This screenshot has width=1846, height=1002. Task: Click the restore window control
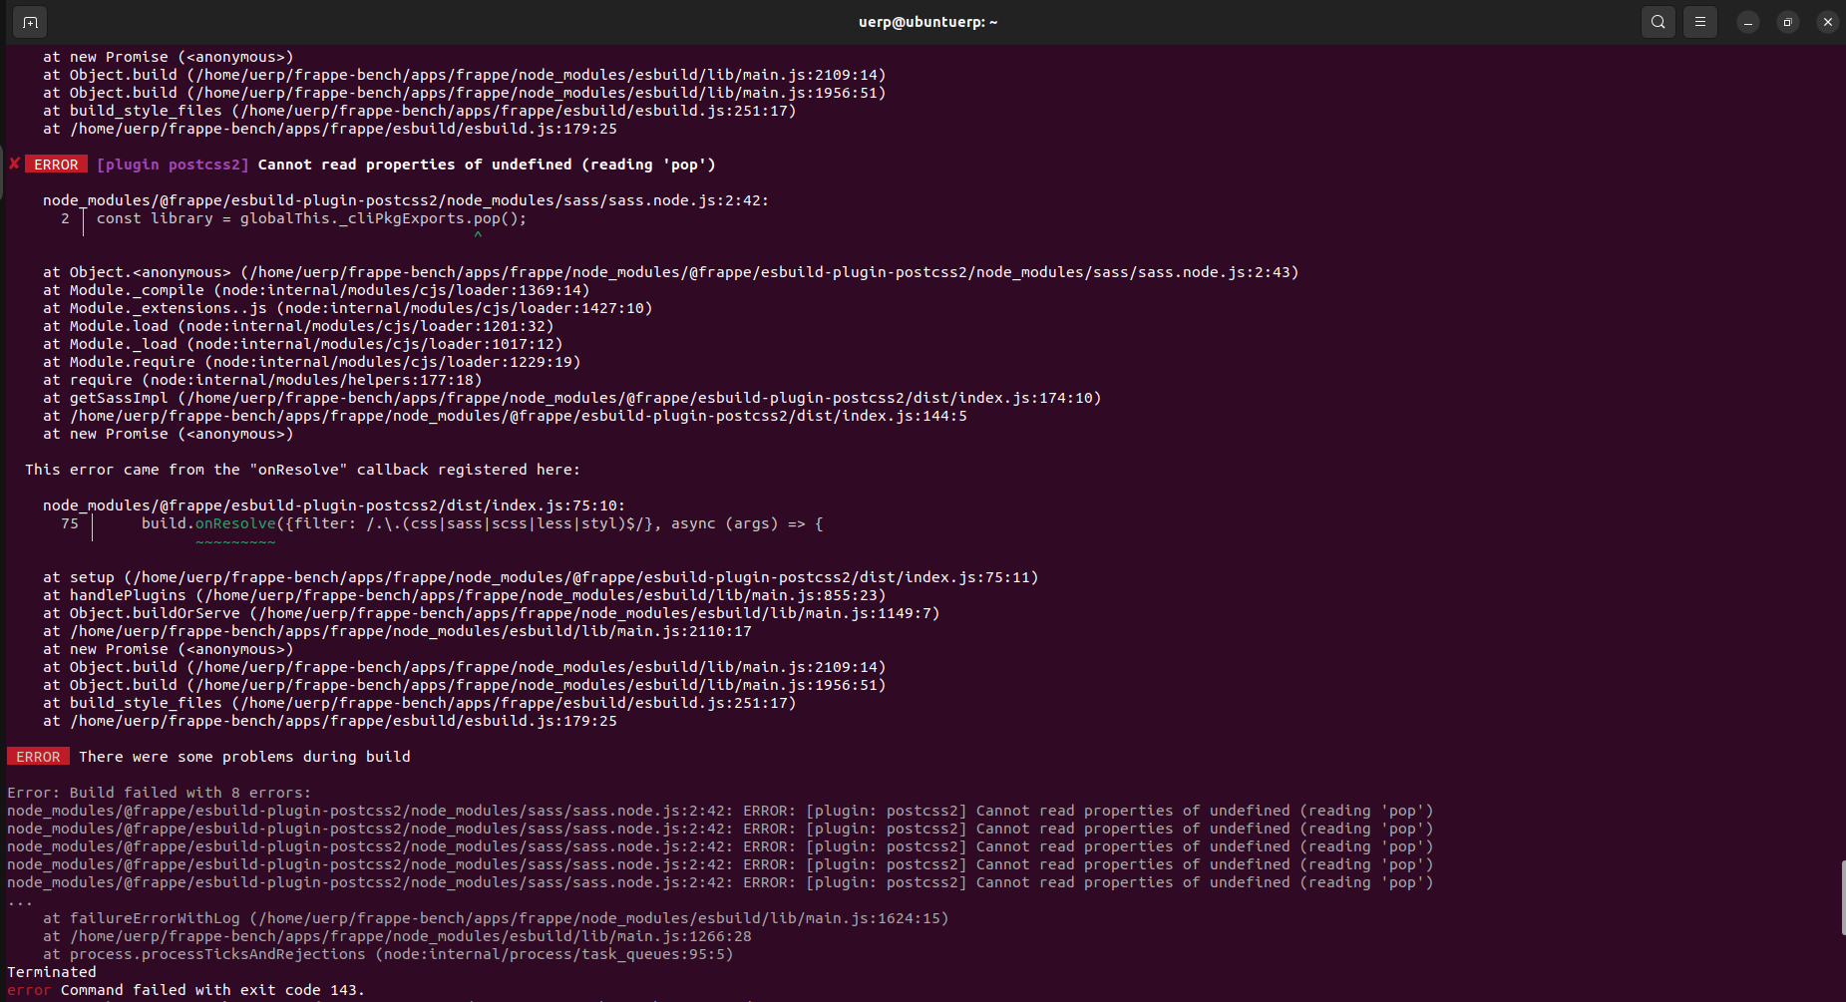1787,21
